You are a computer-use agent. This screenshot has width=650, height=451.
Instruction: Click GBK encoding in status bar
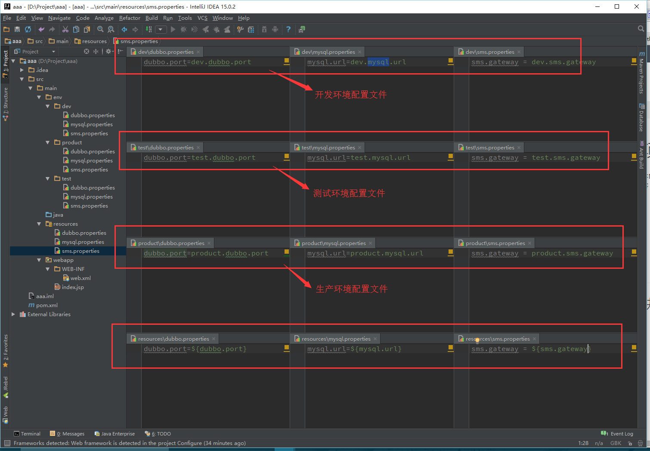pyautogui.click(x=616, y=443)
